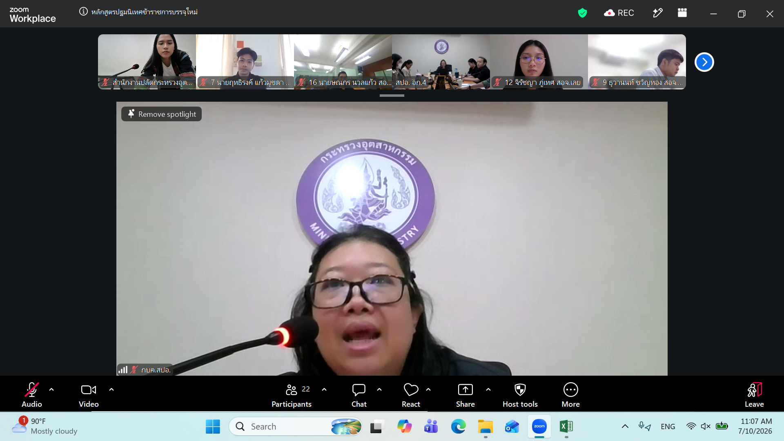Open File Explorer from the taskbar

486,427
